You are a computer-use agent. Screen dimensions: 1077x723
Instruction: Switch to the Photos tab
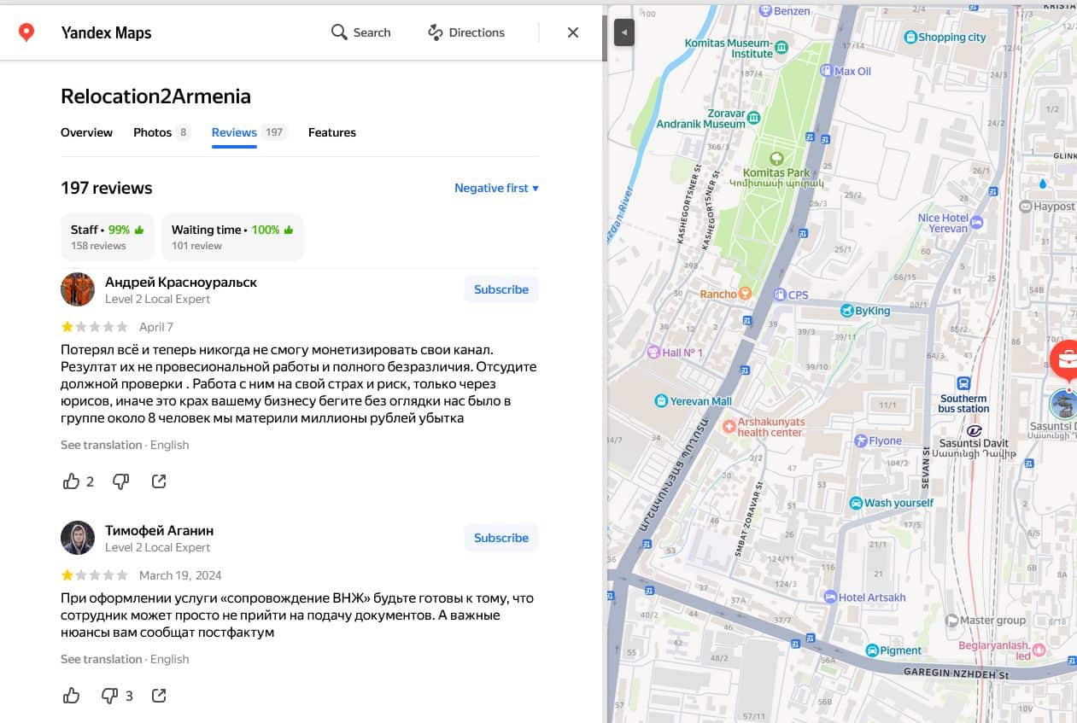tap(153, 132)
